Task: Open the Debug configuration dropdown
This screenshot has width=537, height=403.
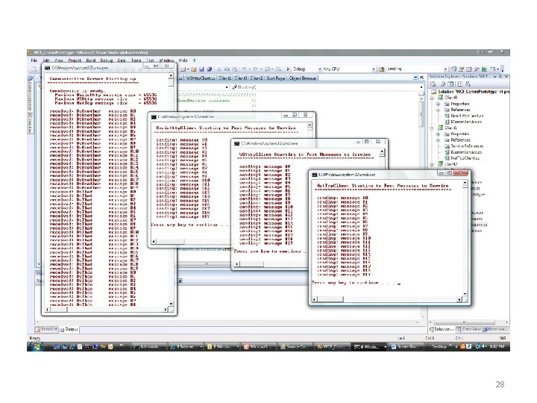Action: coord(319,69)
